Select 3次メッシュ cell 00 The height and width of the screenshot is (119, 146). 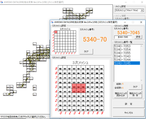click(x=60, y=109)
